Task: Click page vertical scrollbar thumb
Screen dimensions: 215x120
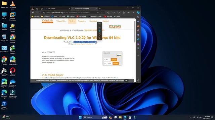Action: pos(135,32)
